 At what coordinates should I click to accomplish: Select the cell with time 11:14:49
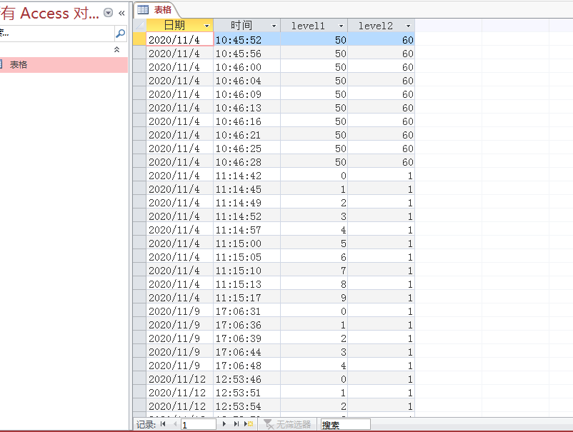[247, 202]
